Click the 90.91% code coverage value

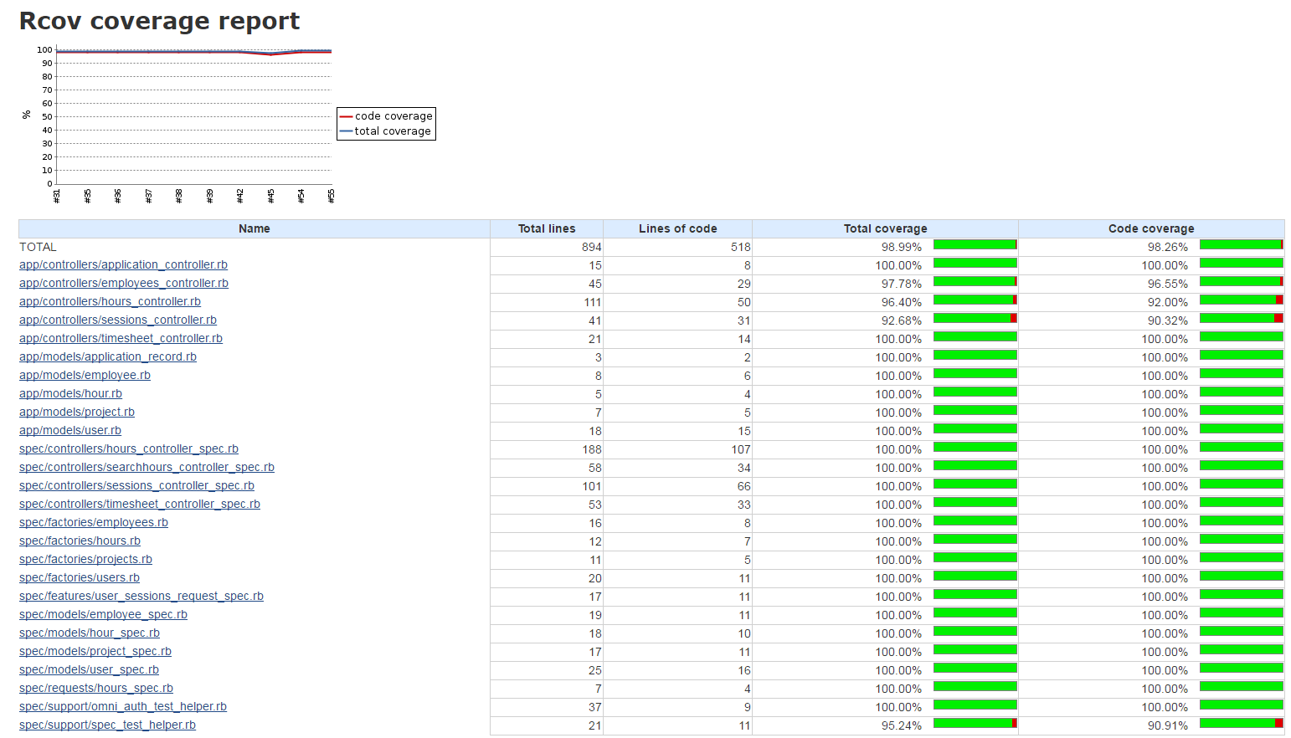click(1167, 725)
